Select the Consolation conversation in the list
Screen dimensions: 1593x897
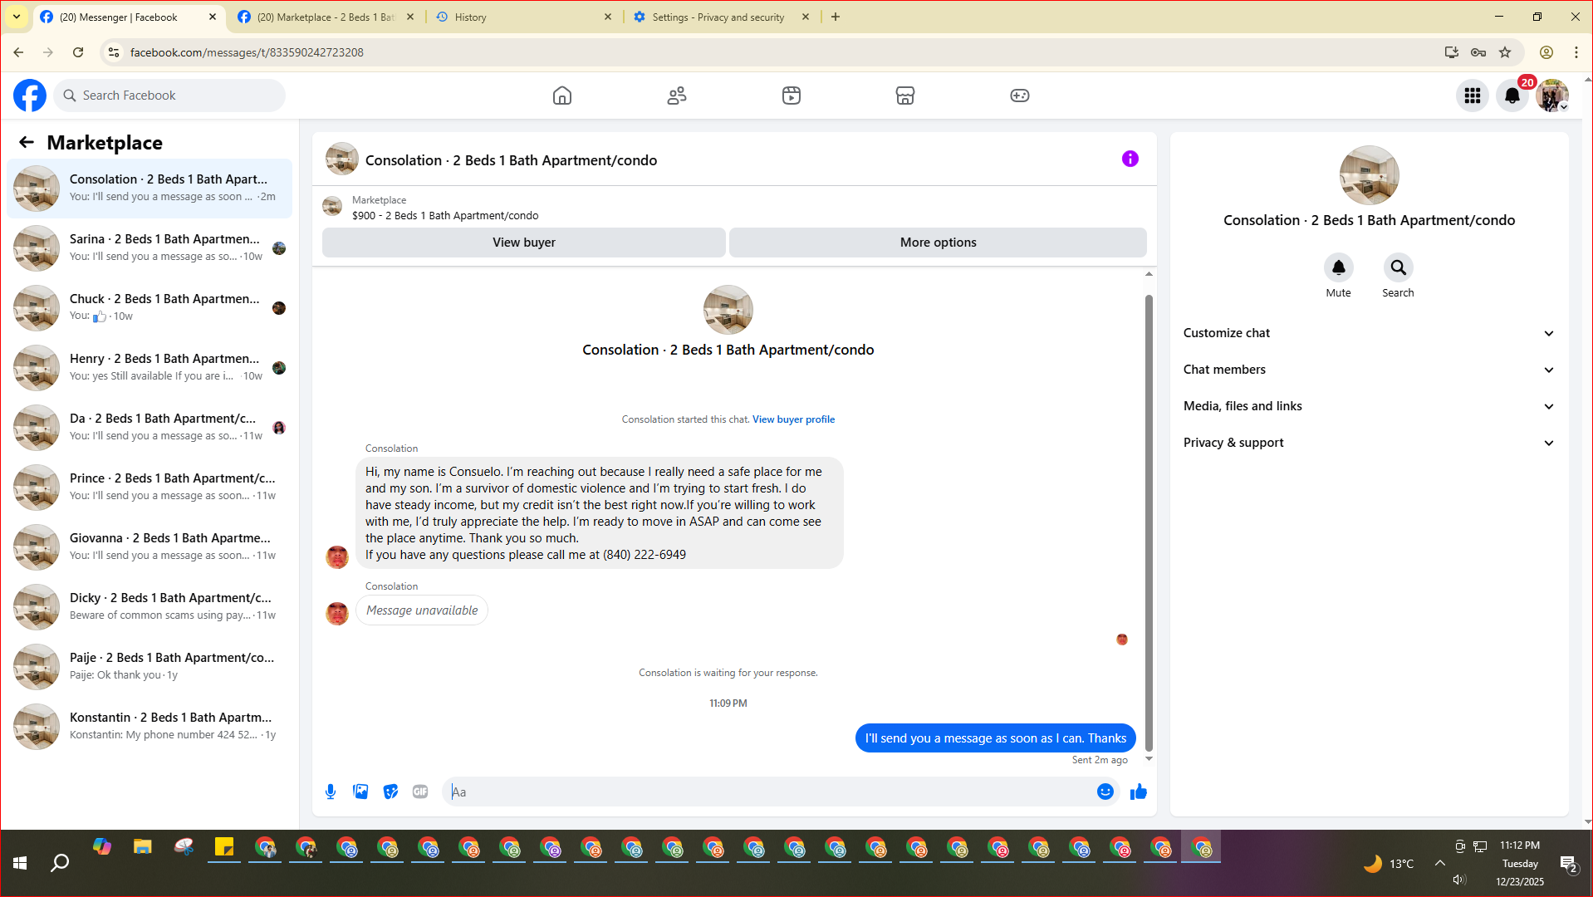149,188
